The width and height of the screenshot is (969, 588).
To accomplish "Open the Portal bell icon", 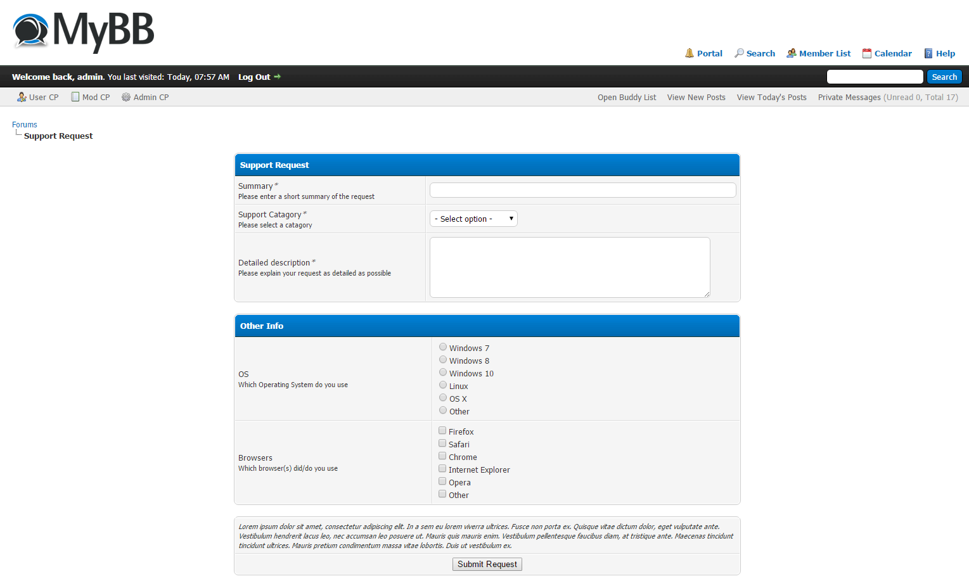I will click(690, 53).
